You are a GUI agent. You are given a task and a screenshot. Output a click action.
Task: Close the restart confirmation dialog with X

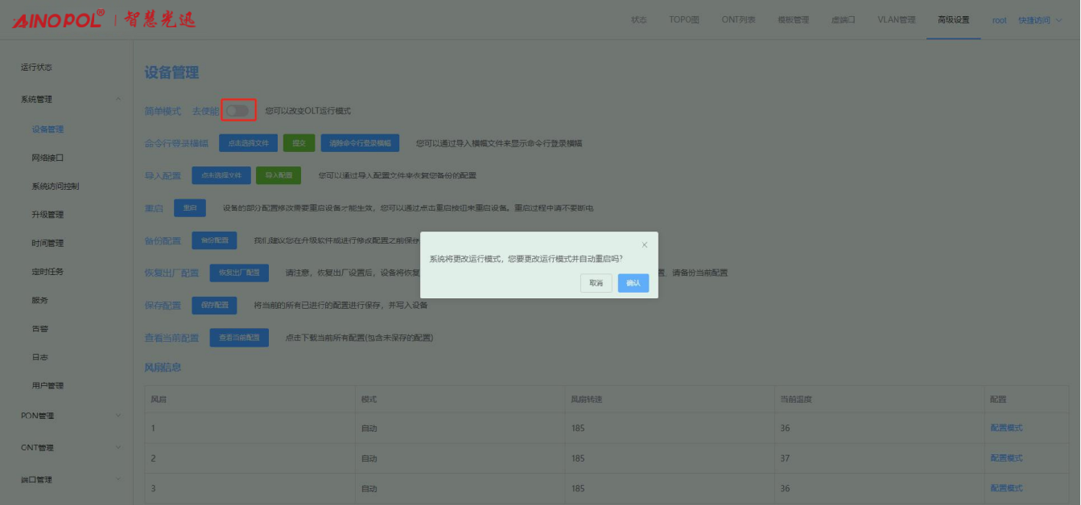[x=644, y=245]
